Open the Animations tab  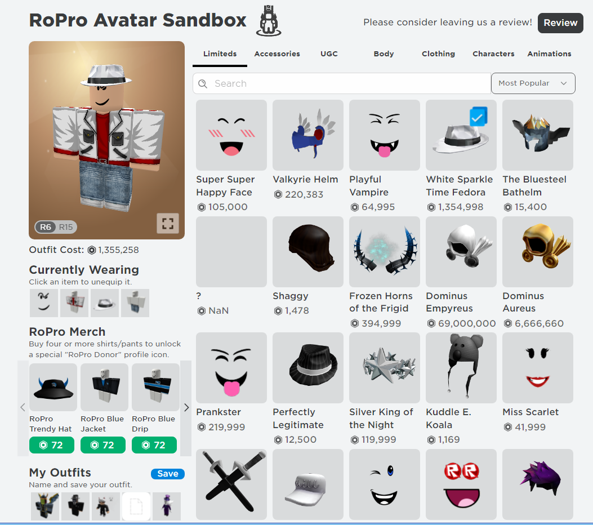549,54
